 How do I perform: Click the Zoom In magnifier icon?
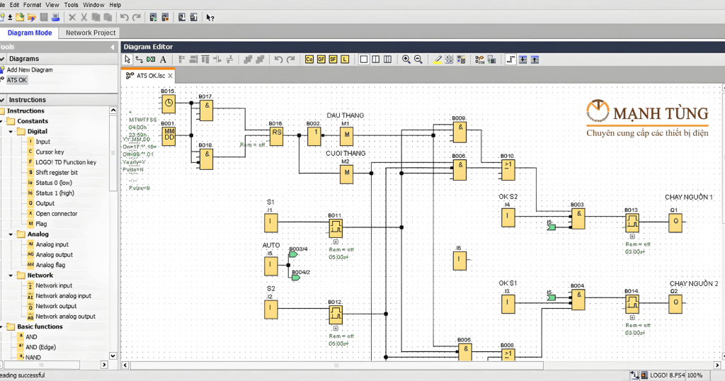[406, 59]
